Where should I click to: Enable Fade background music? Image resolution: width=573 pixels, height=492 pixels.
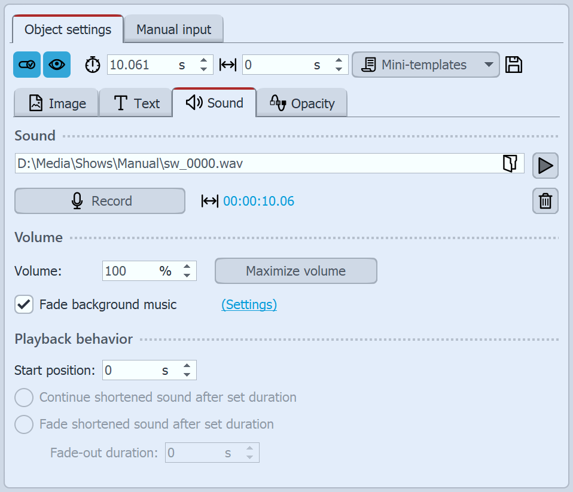point(24,304)
